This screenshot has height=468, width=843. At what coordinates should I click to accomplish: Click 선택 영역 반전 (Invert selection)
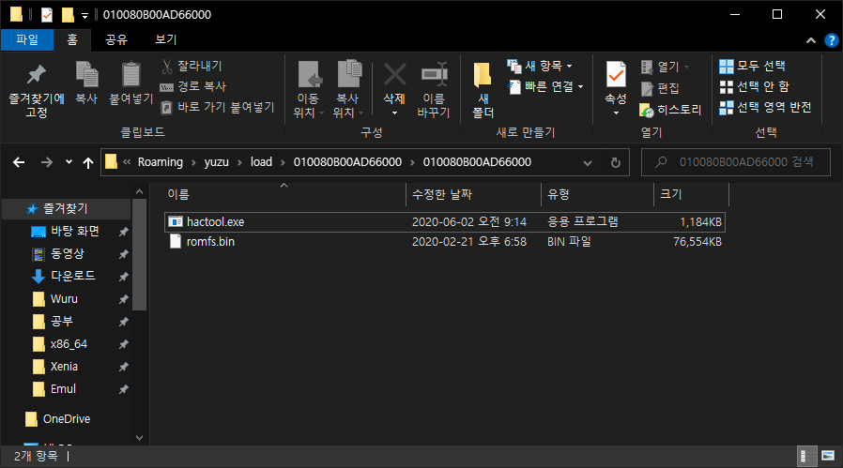766,108
